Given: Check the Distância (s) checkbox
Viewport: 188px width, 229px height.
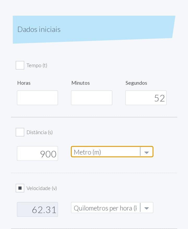Looking at the screenshot, I should click(20, 132).
